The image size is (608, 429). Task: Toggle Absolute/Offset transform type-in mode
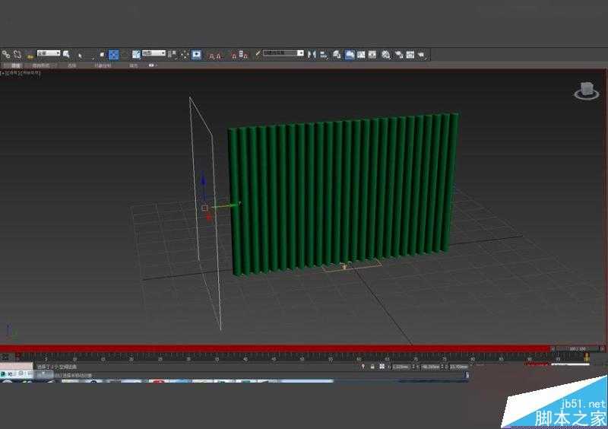tap(382, 366)
